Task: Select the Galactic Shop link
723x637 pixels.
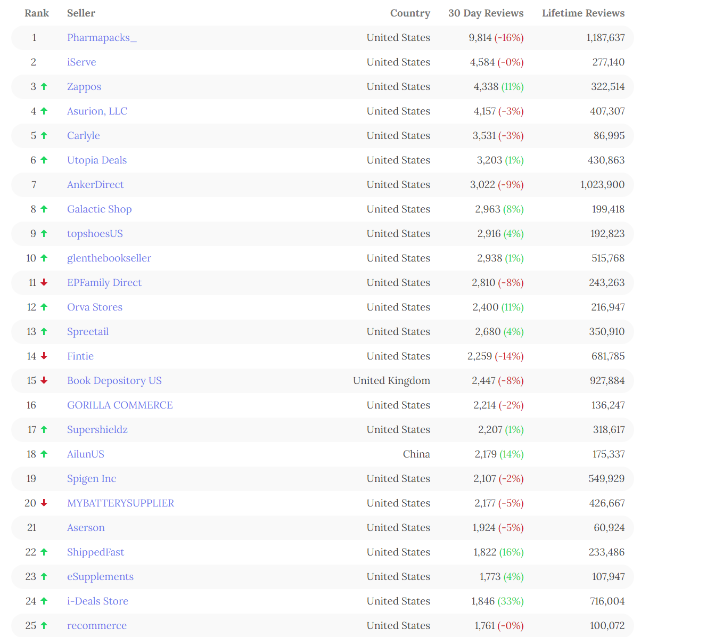Action: 100,209
